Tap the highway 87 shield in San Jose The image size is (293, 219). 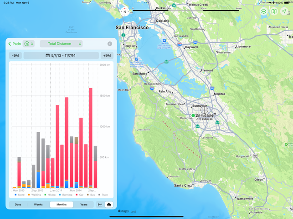click(x=217, y=123)
